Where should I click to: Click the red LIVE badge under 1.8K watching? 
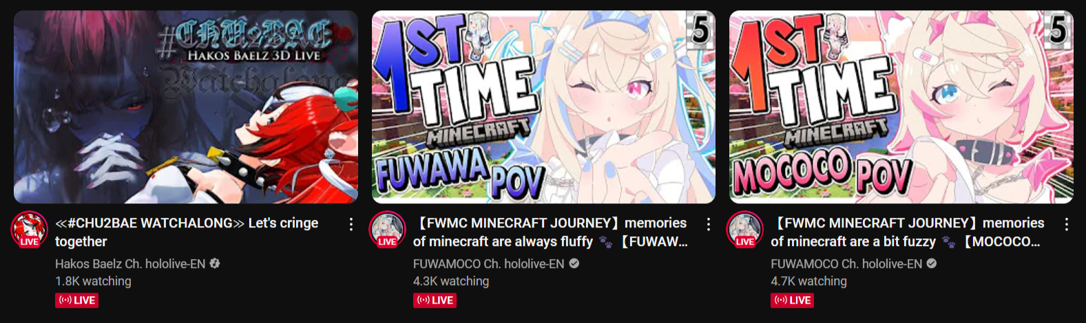[77, 300]
